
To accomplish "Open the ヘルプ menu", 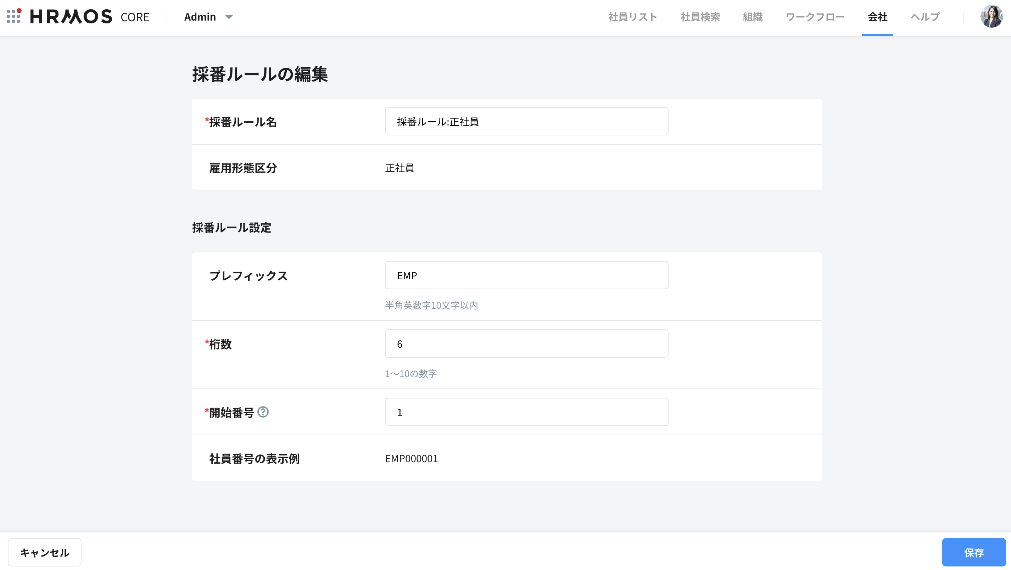I will coord(925,17).
